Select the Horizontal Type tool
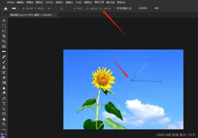Viewport: 198px width, 138px height. (x=4, y=103)
